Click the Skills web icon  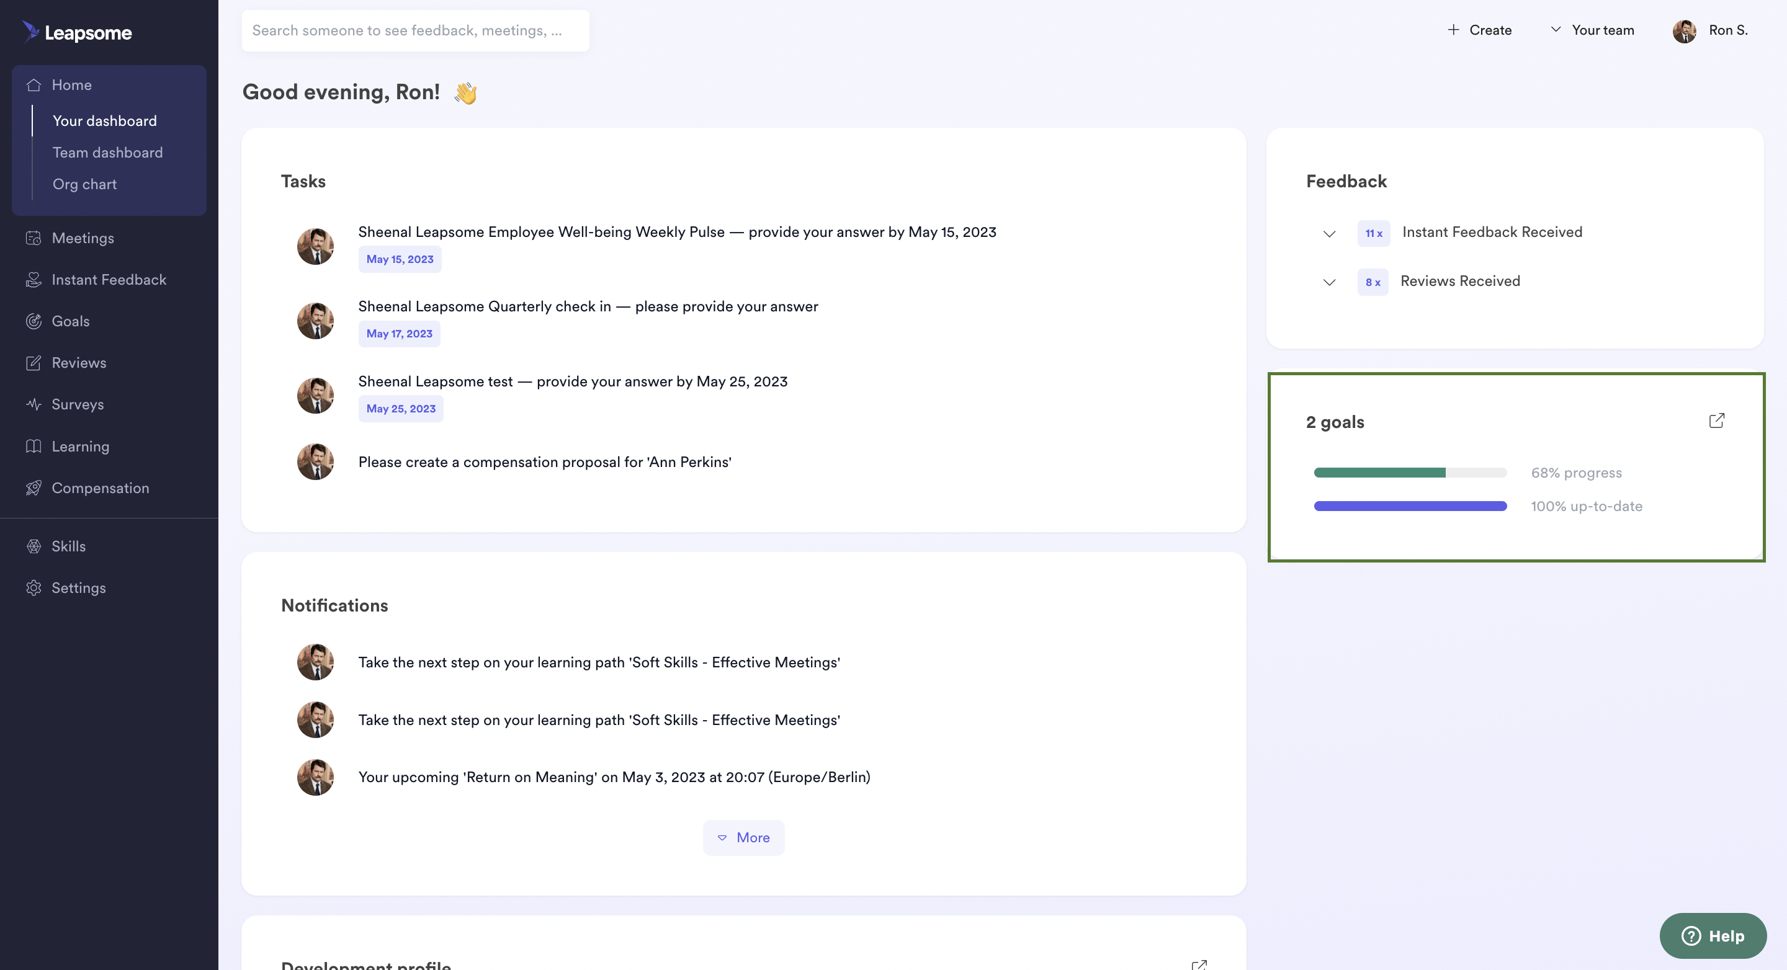(x=34, y=546)
